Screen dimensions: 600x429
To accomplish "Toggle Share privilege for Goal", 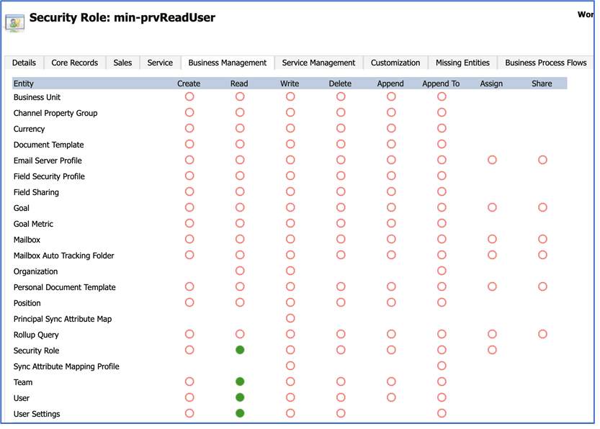I will coord(542,207).
